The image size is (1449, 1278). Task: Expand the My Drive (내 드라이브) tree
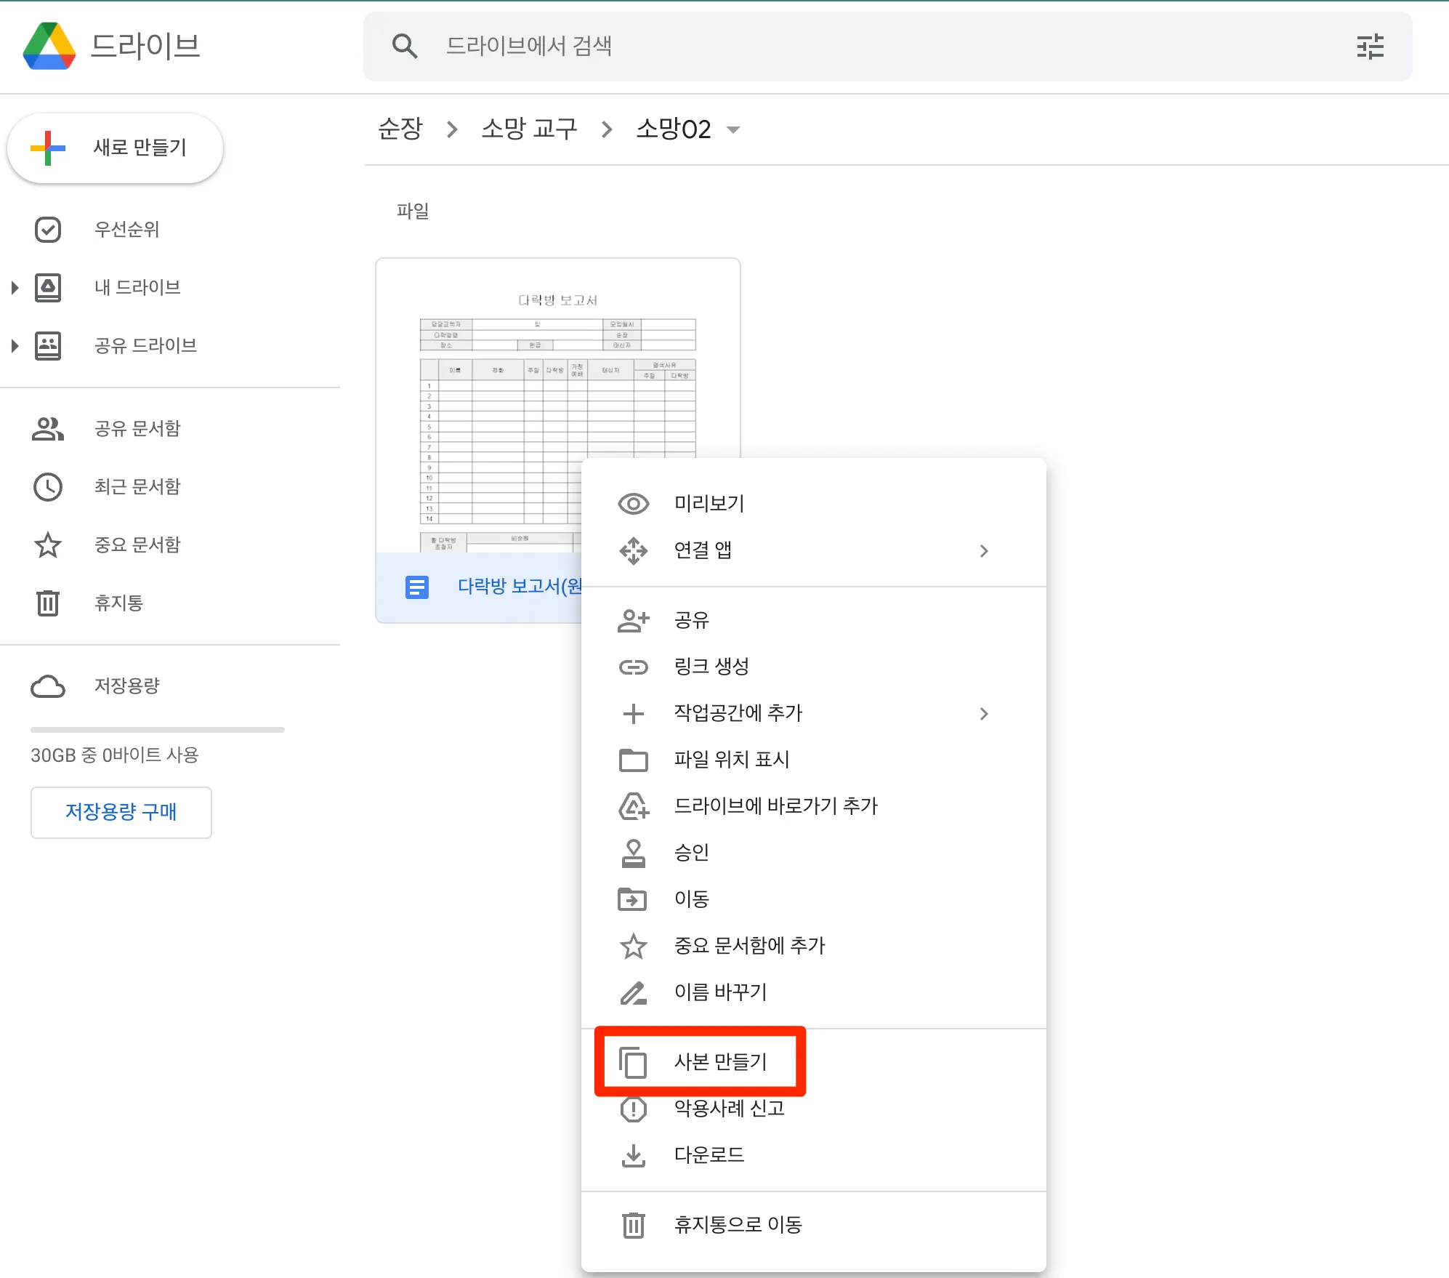(15, 288)
